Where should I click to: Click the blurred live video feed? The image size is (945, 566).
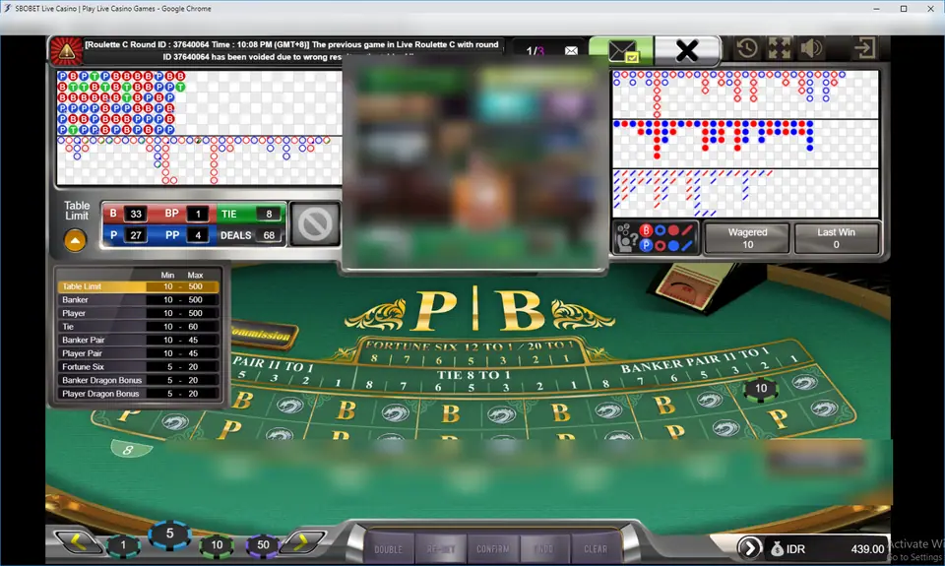473,162
